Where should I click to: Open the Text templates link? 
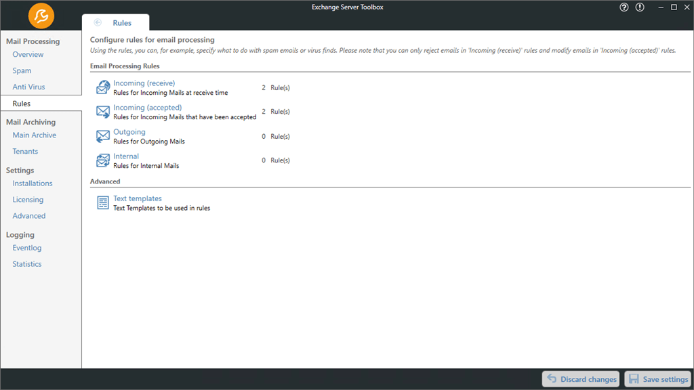(138, 198)
